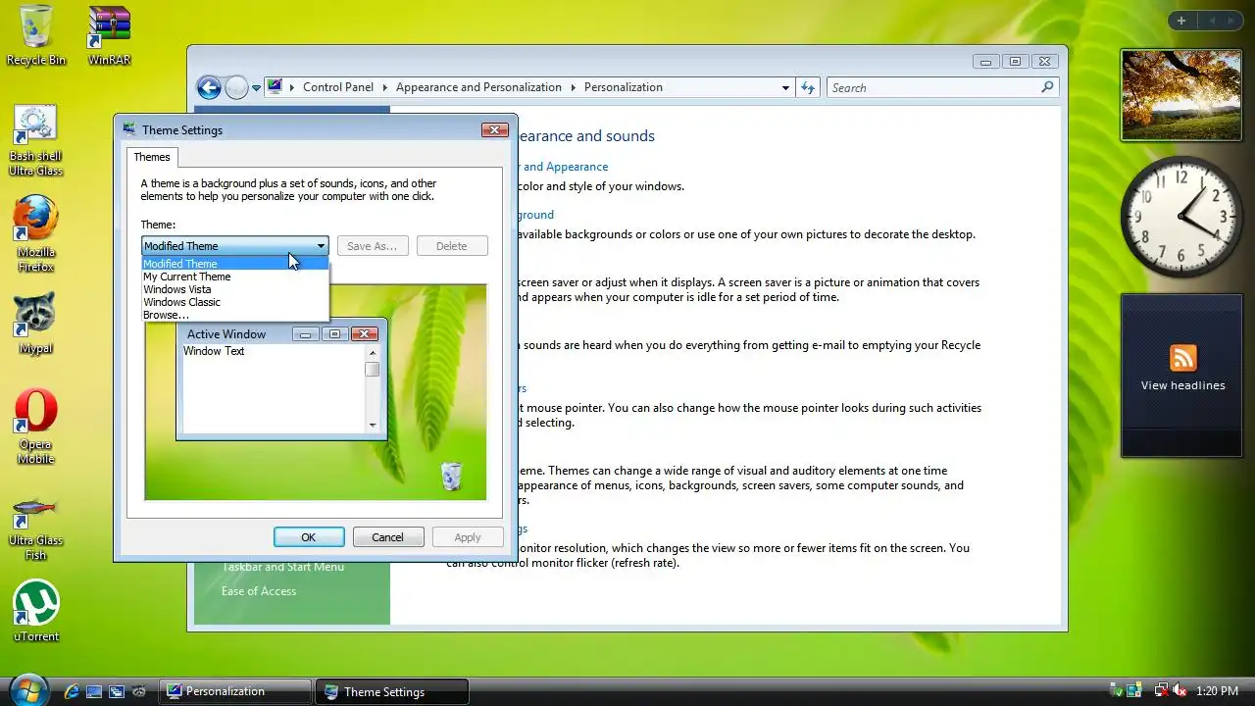Click Appearance and Personalization breadcrumb
The height and width of the screenshot is (706, 1255).
click(478, 87)
